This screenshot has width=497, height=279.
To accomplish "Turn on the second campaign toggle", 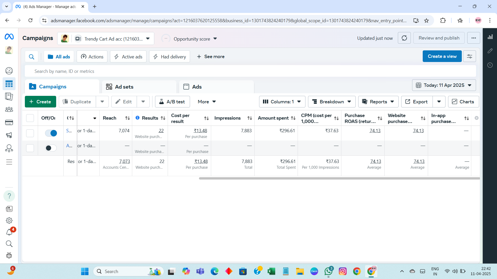I will click(x=51, y=148).
